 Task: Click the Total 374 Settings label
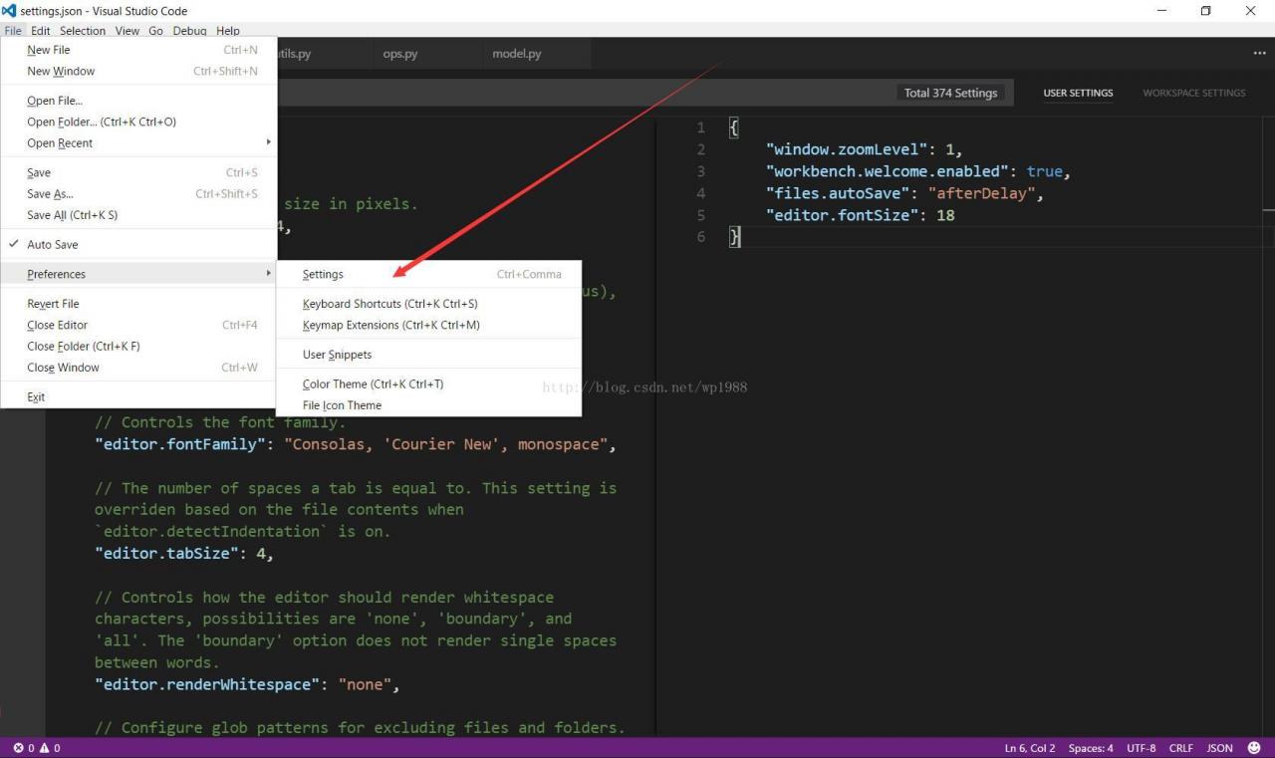click(x=950, y=93)
